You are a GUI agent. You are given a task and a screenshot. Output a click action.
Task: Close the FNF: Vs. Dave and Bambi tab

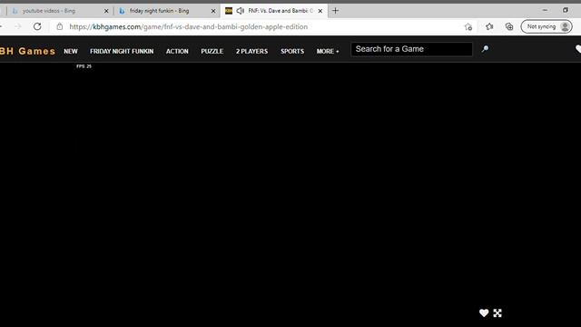(x=320, y=11)
